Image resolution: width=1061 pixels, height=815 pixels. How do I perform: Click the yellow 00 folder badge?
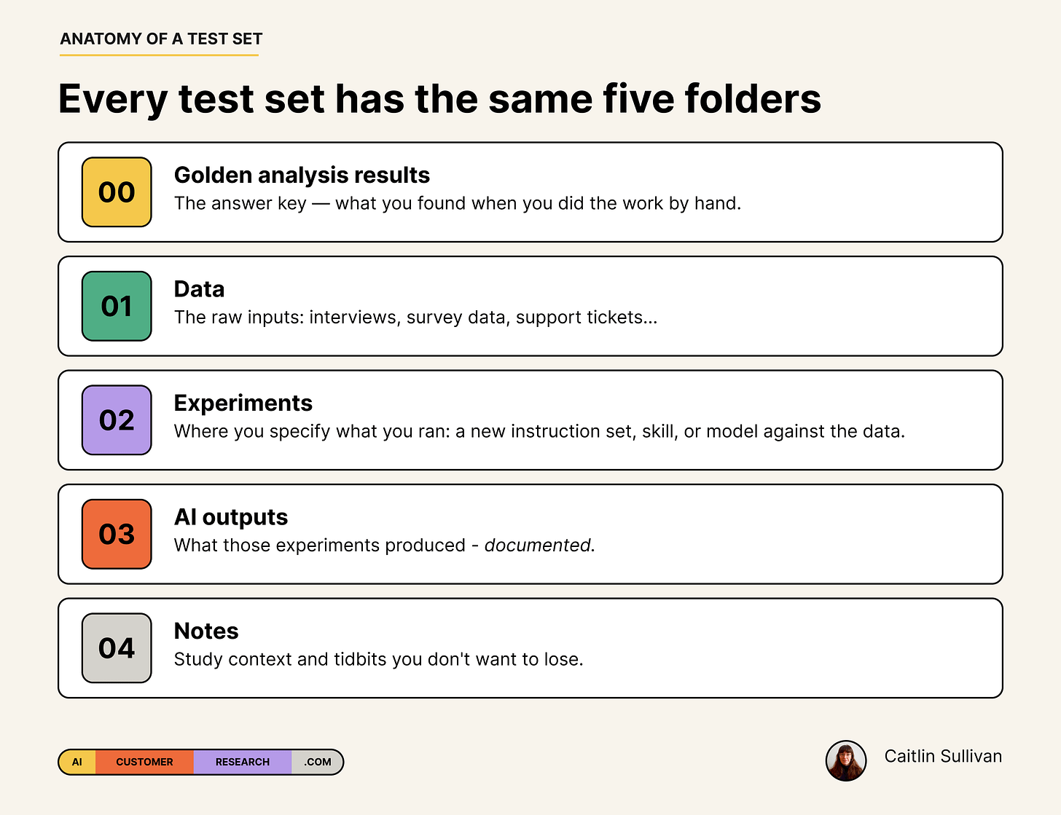(117, 192)
